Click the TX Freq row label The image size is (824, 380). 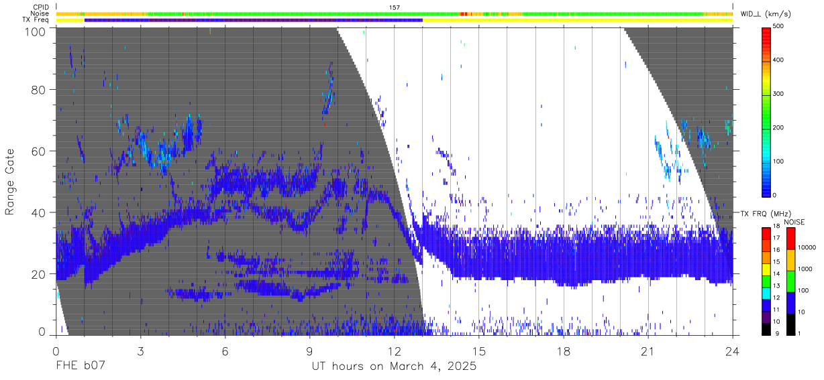[36, 20]
